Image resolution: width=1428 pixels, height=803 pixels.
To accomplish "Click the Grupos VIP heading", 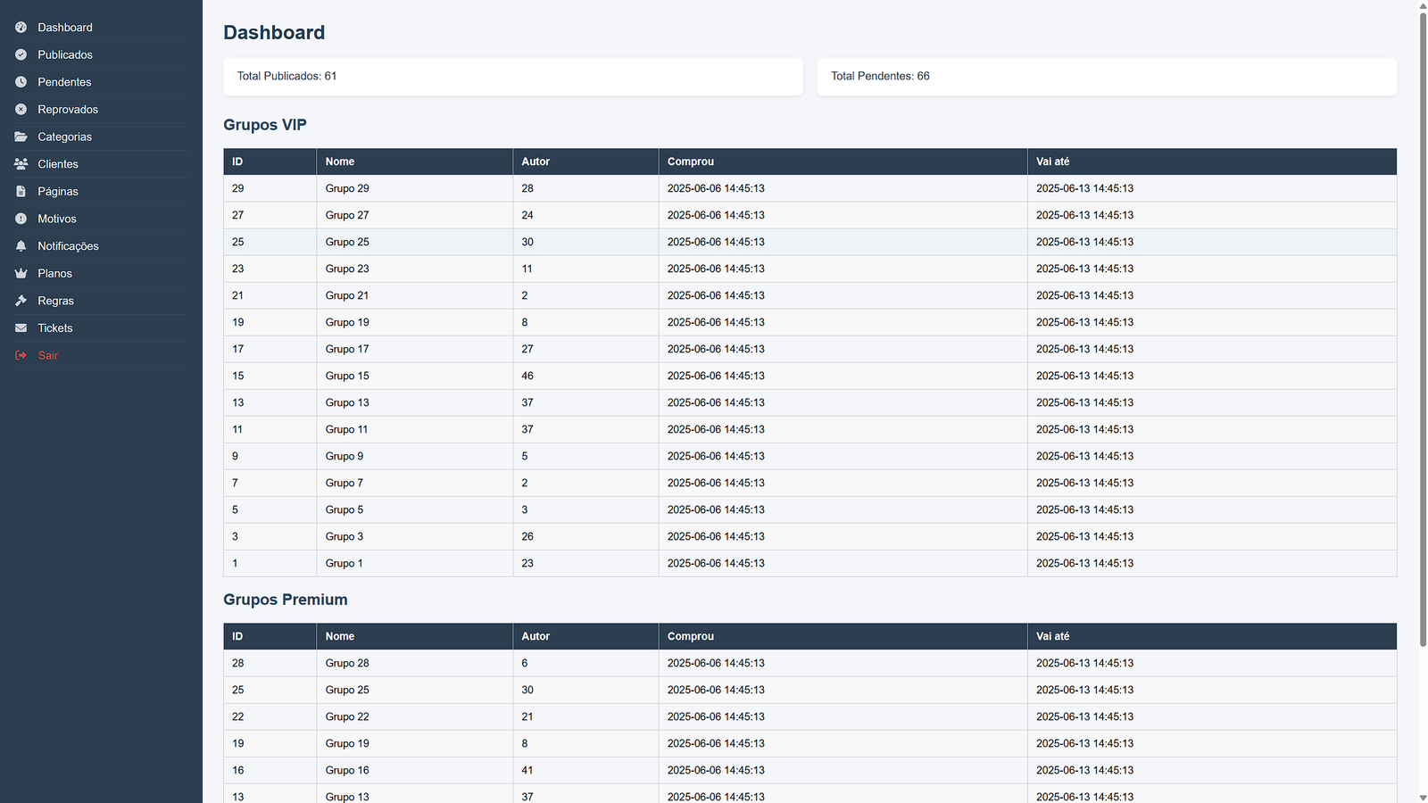I will [265, 125].
